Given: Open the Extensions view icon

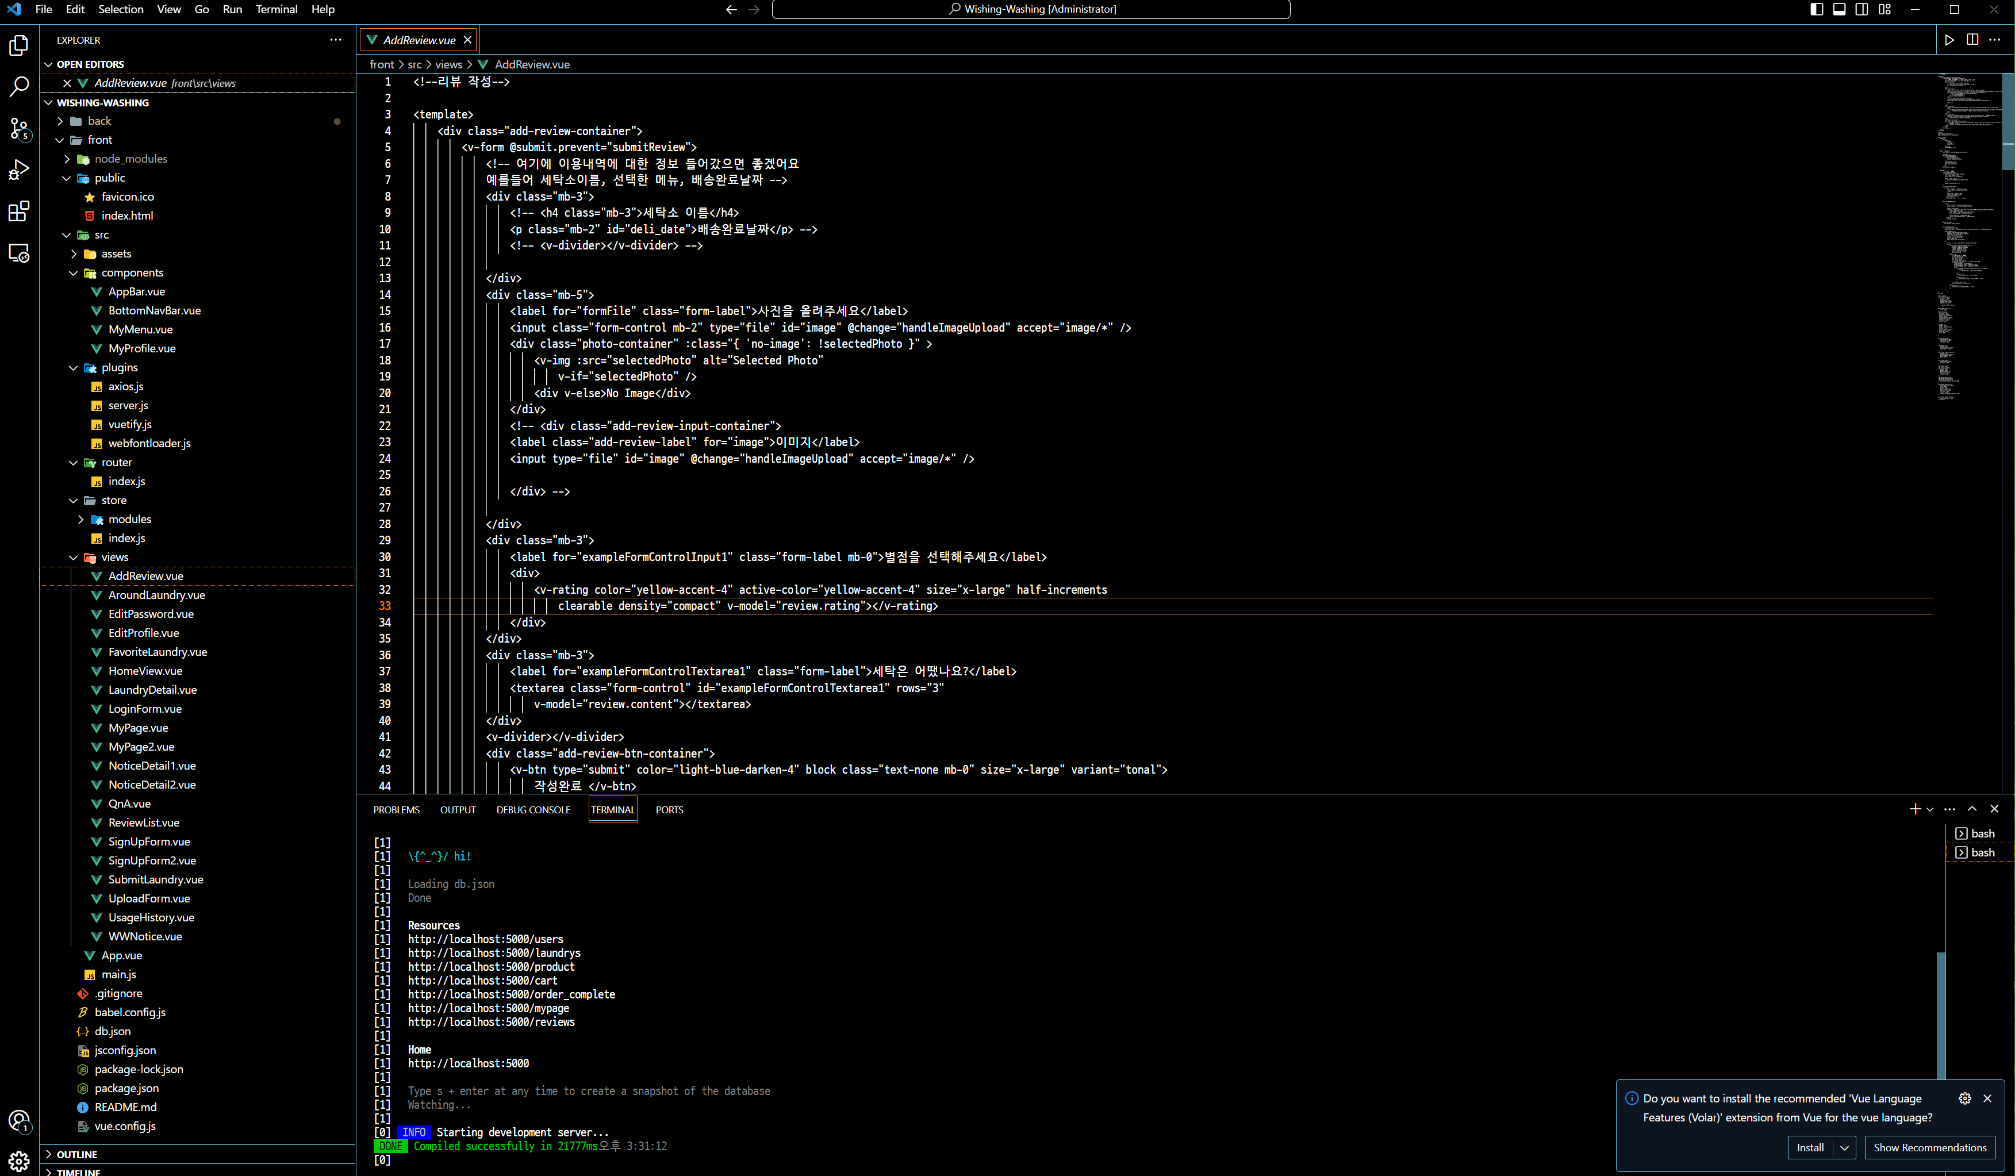Looking at the screenshot, I should click(x=19, y=211).
